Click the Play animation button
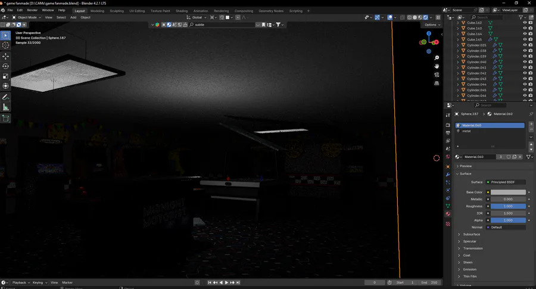The width and height of the screenshot is (536, 289). point(226,282)
